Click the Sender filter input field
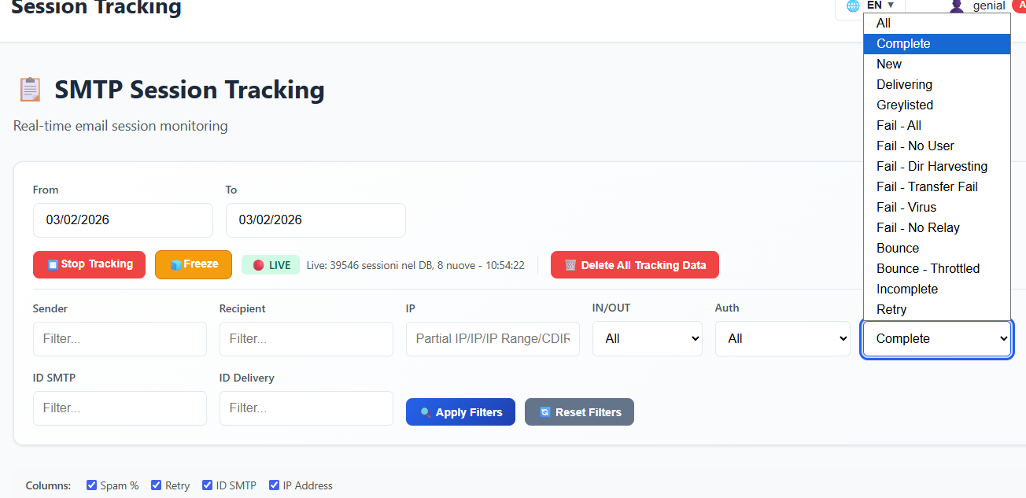This screenshot has width=1026, height=498. pyautogui.click(x=120, y=339)
